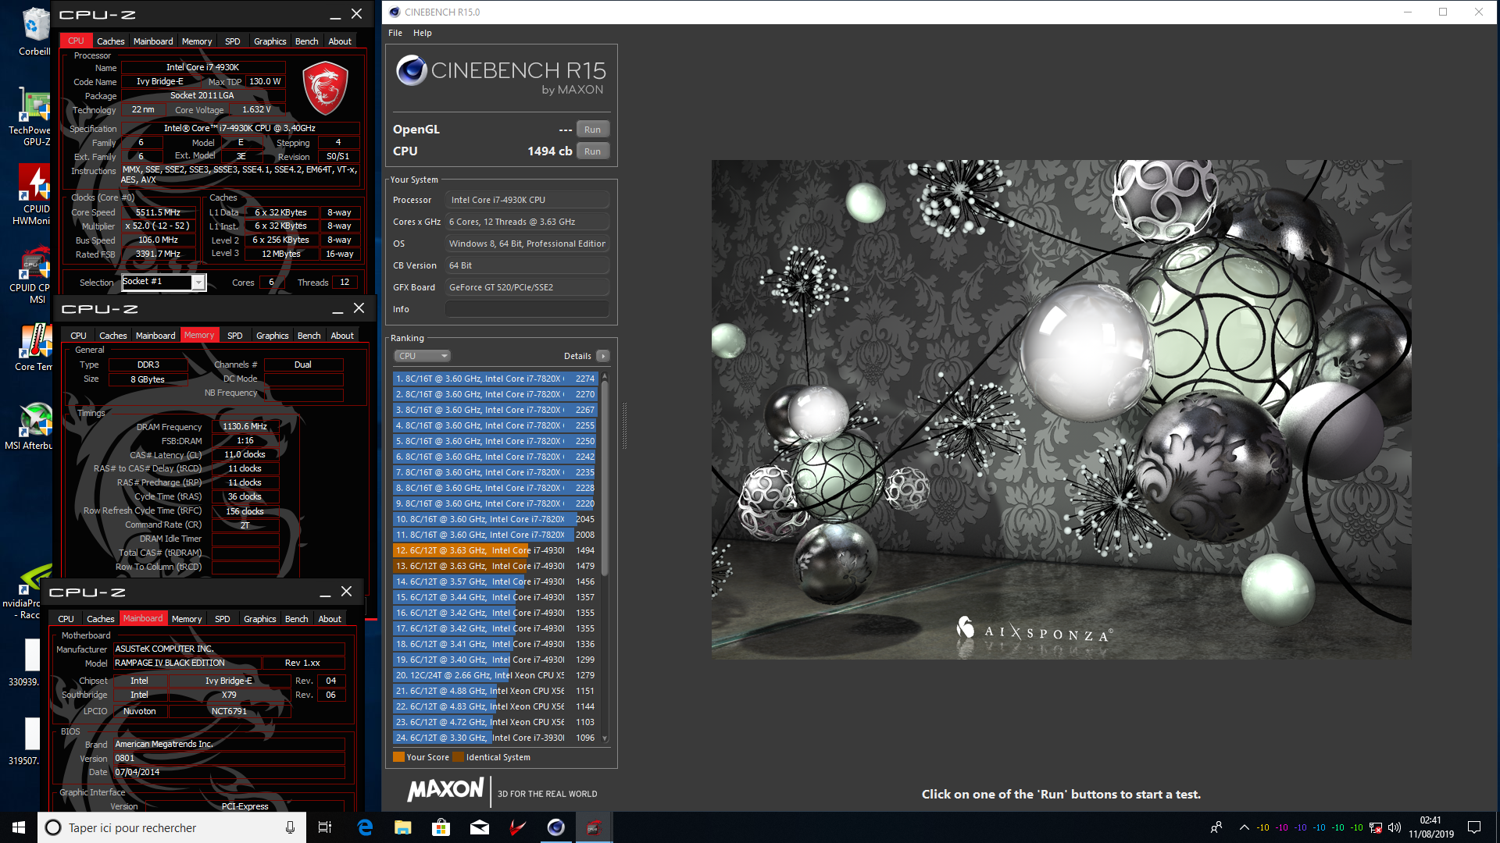Select ranking entry 12 with score 1494
This screenshot has height=843, width=1500.
coord(495,550)
